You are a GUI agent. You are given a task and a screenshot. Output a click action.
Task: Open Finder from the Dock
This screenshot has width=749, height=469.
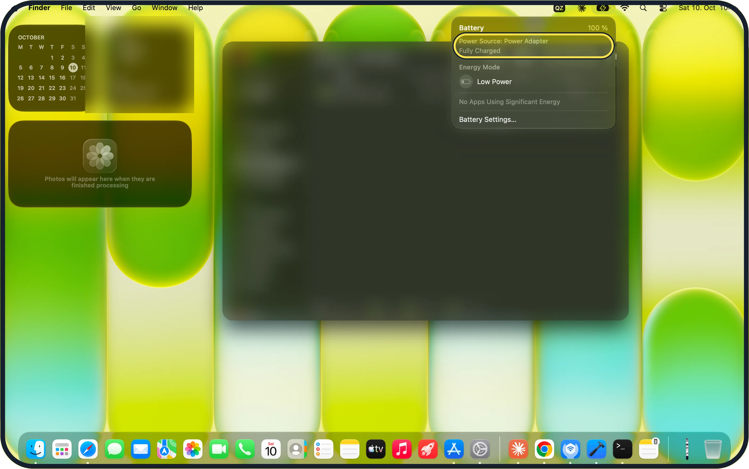[36, 449]
